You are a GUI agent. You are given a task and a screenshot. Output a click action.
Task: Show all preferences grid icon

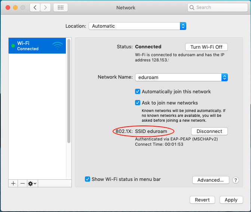(x=61, y=7)
